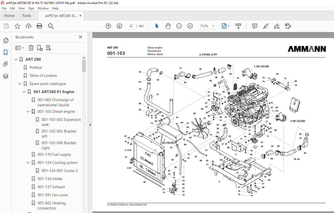Click the bookmarks panel scrollbar thumb
334x213 pixels.
[84, 66]
